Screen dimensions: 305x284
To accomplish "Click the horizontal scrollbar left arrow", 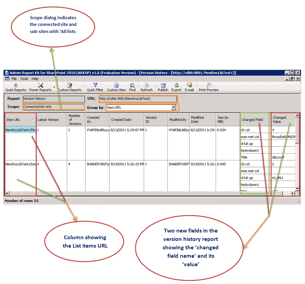I will 7,193.
